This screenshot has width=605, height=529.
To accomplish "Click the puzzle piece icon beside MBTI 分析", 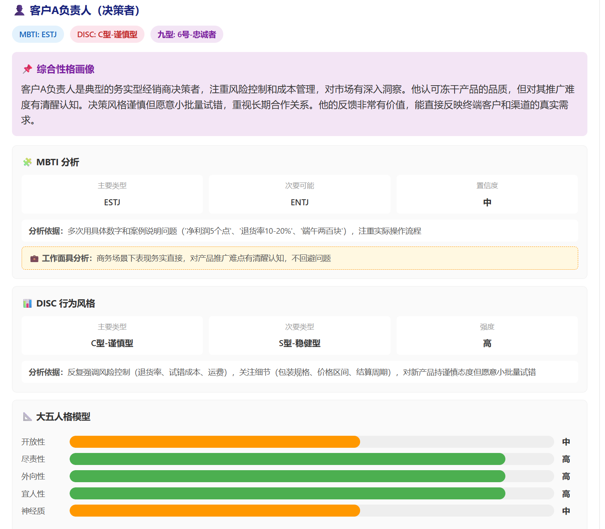I will point(27,162).
